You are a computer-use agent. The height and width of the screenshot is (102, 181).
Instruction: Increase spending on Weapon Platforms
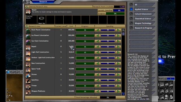click(118, 91)
